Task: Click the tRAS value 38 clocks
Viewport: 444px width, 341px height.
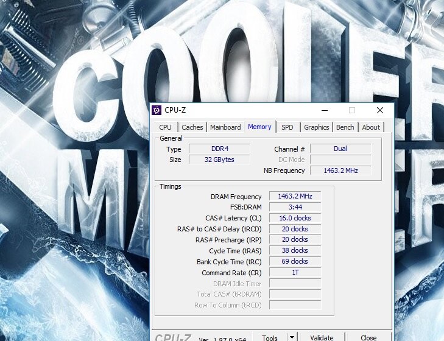Action: coord(295,250)
